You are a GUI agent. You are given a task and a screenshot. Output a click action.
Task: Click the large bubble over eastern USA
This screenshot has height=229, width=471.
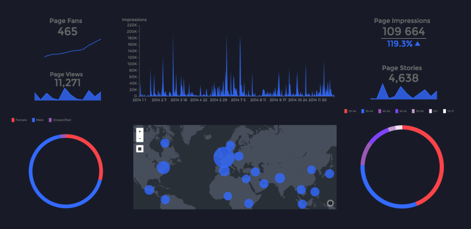pos(163,167)
